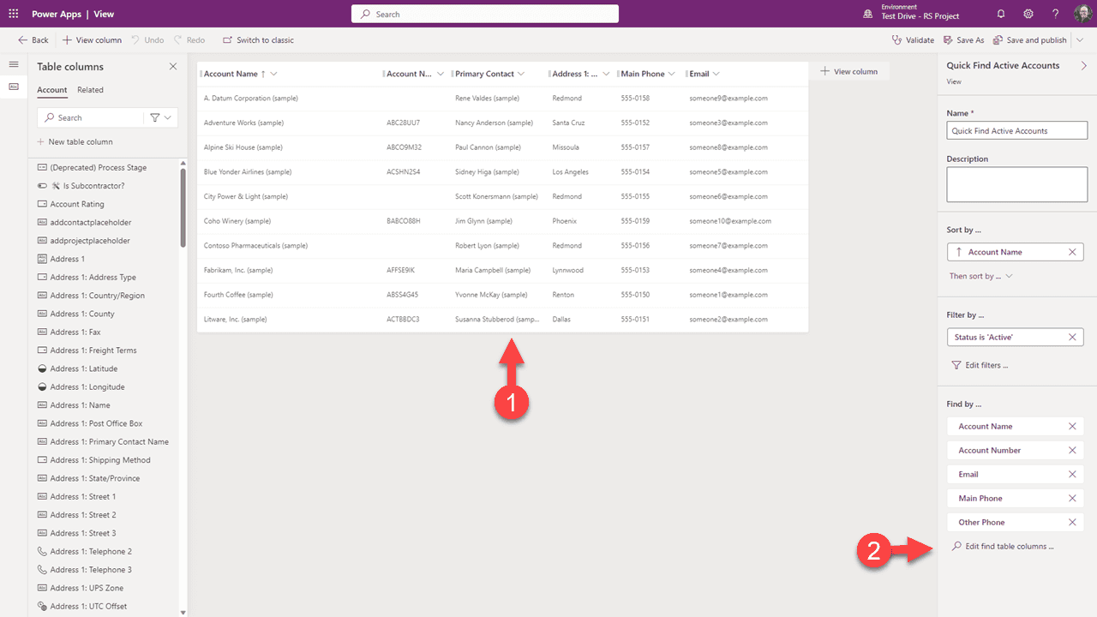Open the app launcher waffle icon
Image resolution: width=1097 pixels, height=617 pixels.
point(14,14)
